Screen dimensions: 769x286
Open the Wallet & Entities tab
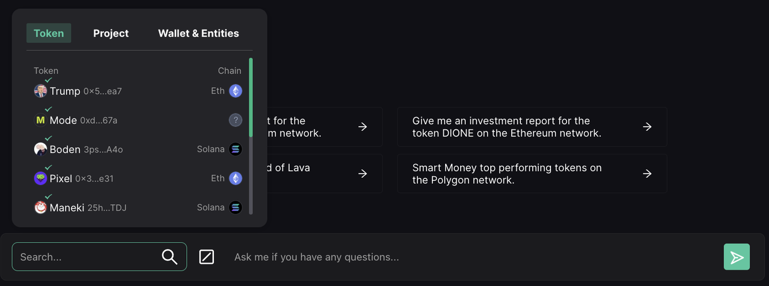(x=198, y=34)
